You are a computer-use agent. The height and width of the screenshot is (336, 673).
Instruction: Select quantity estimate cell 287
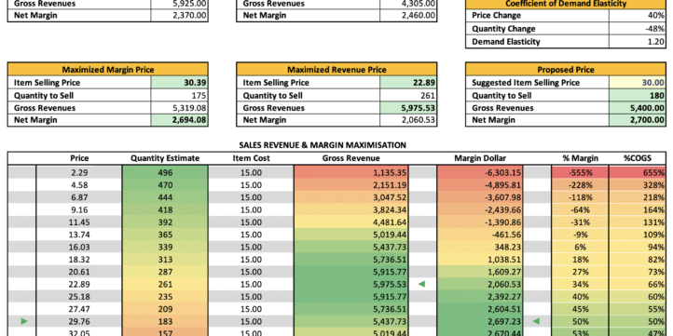[165, 272]
